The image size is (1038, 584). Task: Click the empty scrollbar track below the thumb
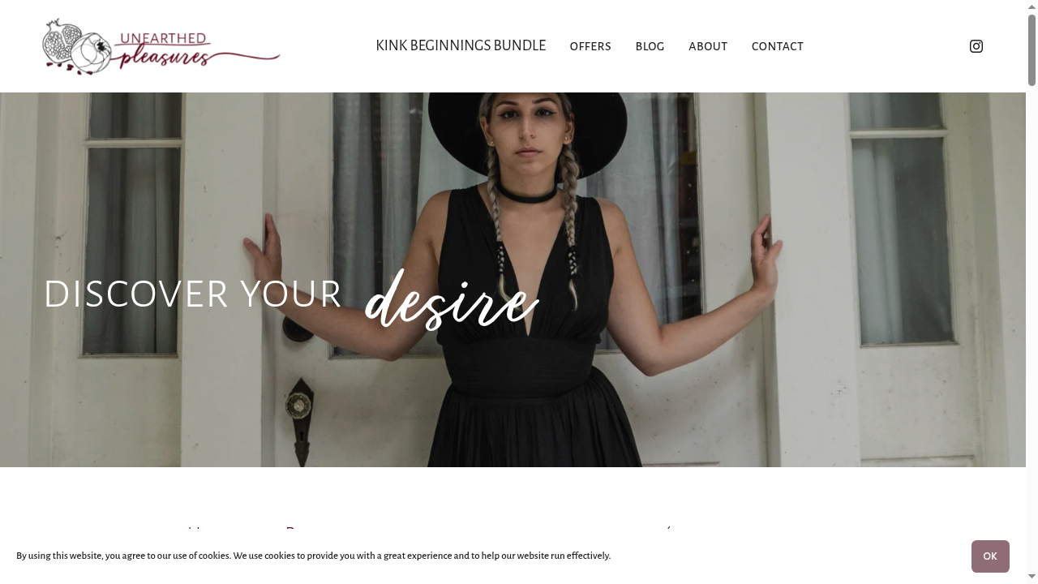[1032, 324]
